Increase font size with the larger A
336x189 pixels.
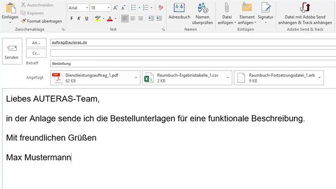[115, 7]
